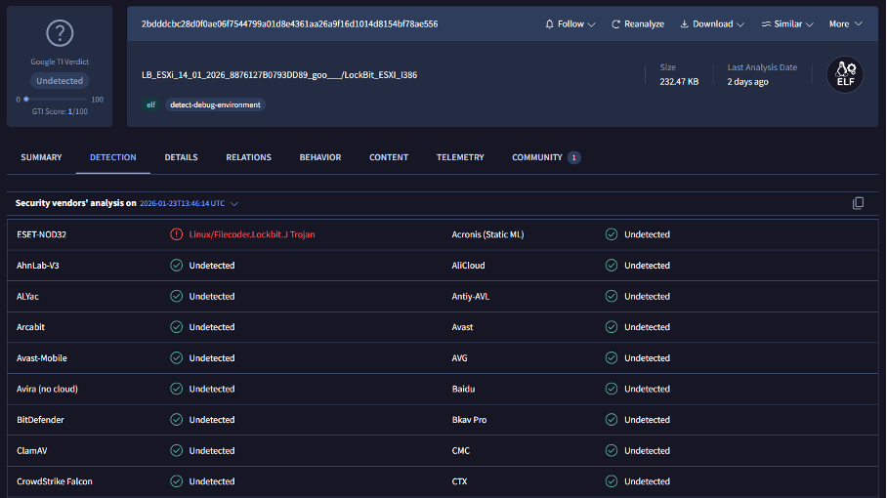Image resolution: width=887 pixels, height=498 pixels.
Task: Click the Undetected verdict badge
Action: point(60,81)
